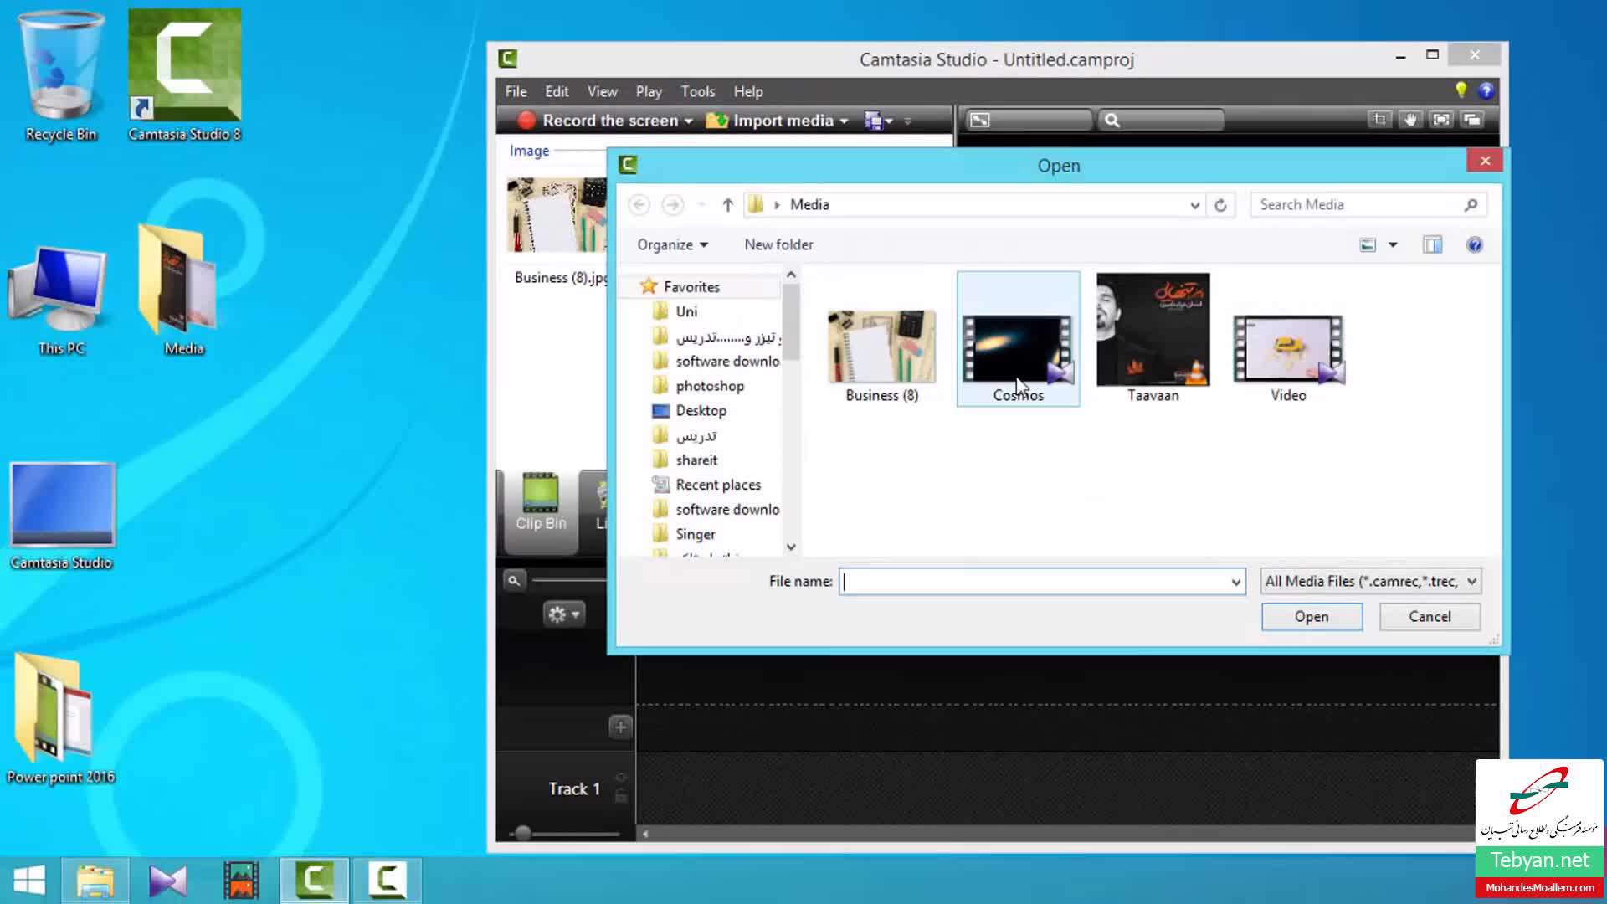Add a new track with plus button
This screenshot has width=1607, height=904.
pyautogui.click(x=620, y=727)
